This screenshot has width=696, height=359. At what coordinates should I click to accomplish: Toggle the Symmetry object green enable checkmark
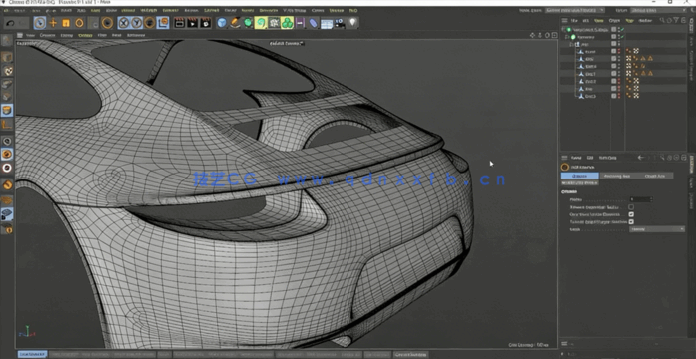622,37
